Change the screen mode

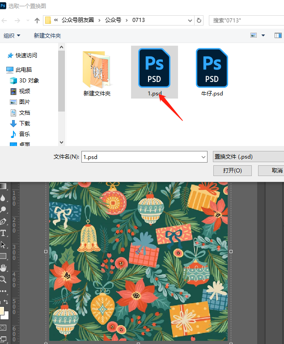(x=3, y=339)
